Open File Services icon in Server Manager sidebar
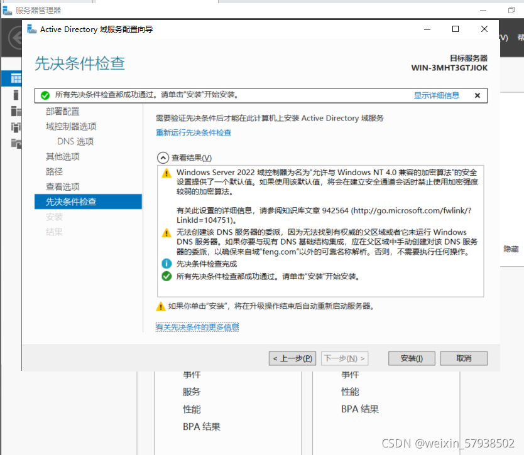The image size is (524, 455). pos(16,143)
